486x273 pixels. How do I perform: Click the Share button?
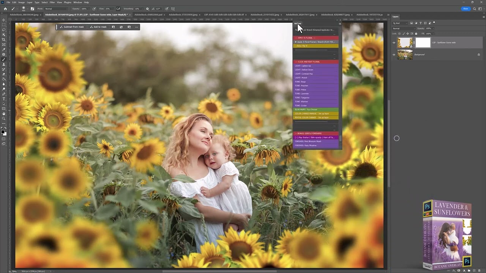(x=465, y=9)
